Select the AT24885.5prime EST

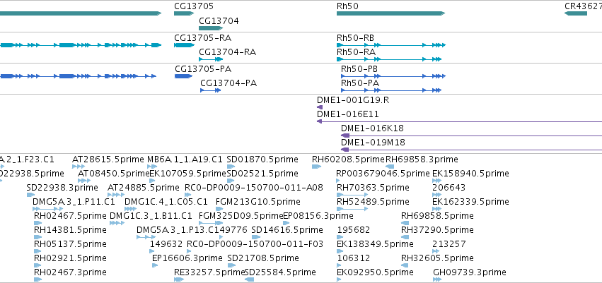[116, 195]
